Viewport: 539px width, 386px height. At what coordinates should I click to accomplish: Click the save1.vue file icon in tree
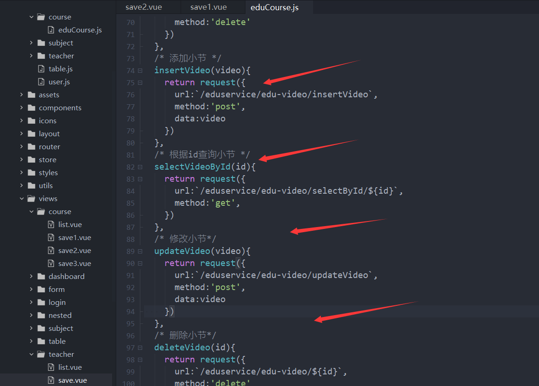pos(51,237)
